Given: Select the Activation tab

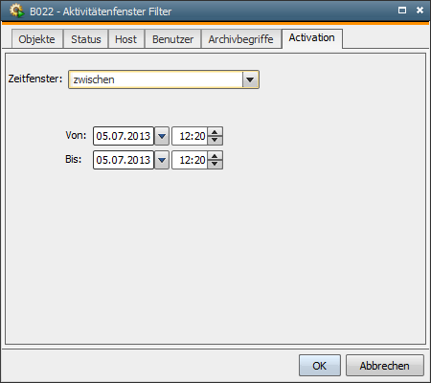Looking at the screenshot, I should (x=312, y=38).
